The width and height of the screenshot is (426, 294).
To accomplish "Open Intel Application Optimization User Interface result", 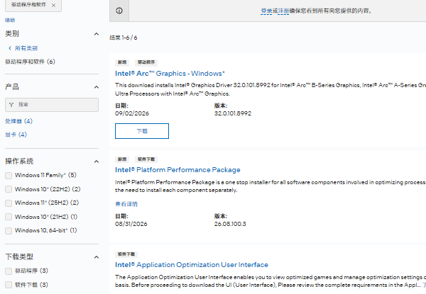I will [192, 265].
